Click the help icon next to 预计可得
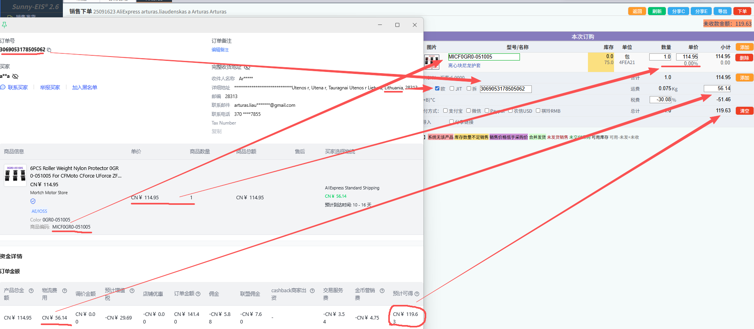This screenshot has height=329, width=754. (x=417, y=294)
